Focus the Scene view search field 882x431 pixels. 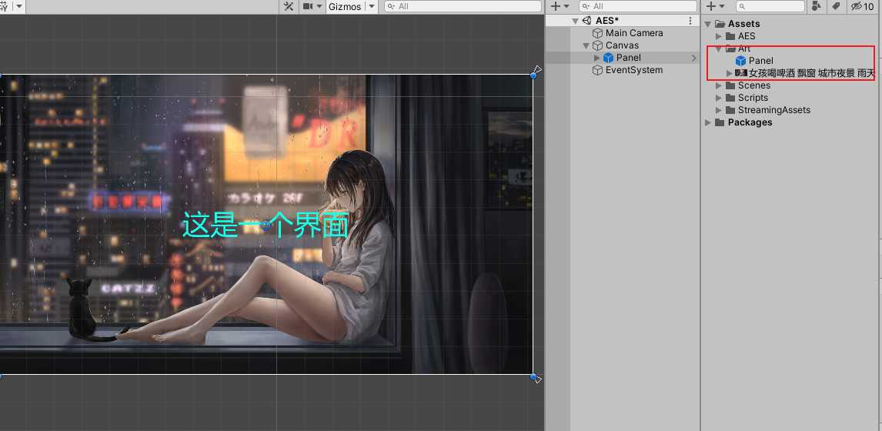[x=463, y=6]
